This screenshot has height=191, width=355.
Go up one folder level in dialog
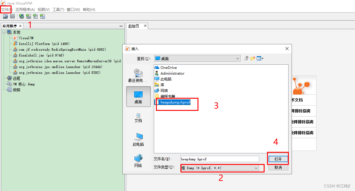pos(247,59)
